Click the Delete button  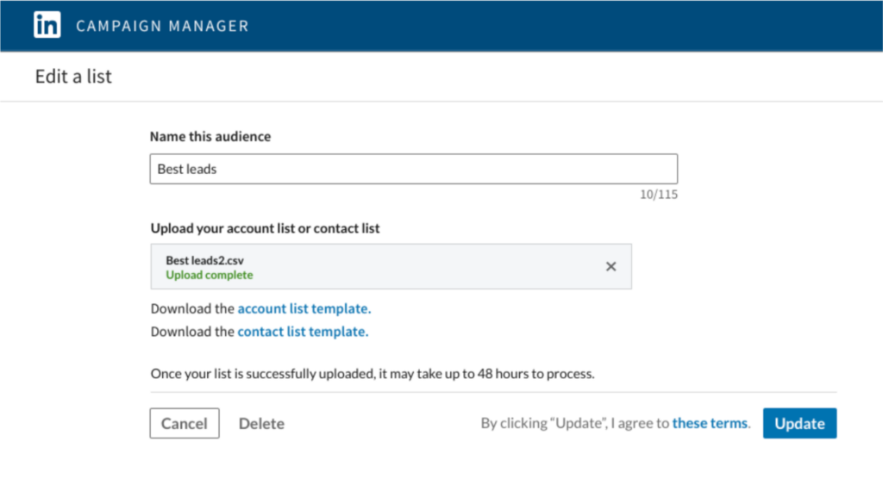pos(261,423)
